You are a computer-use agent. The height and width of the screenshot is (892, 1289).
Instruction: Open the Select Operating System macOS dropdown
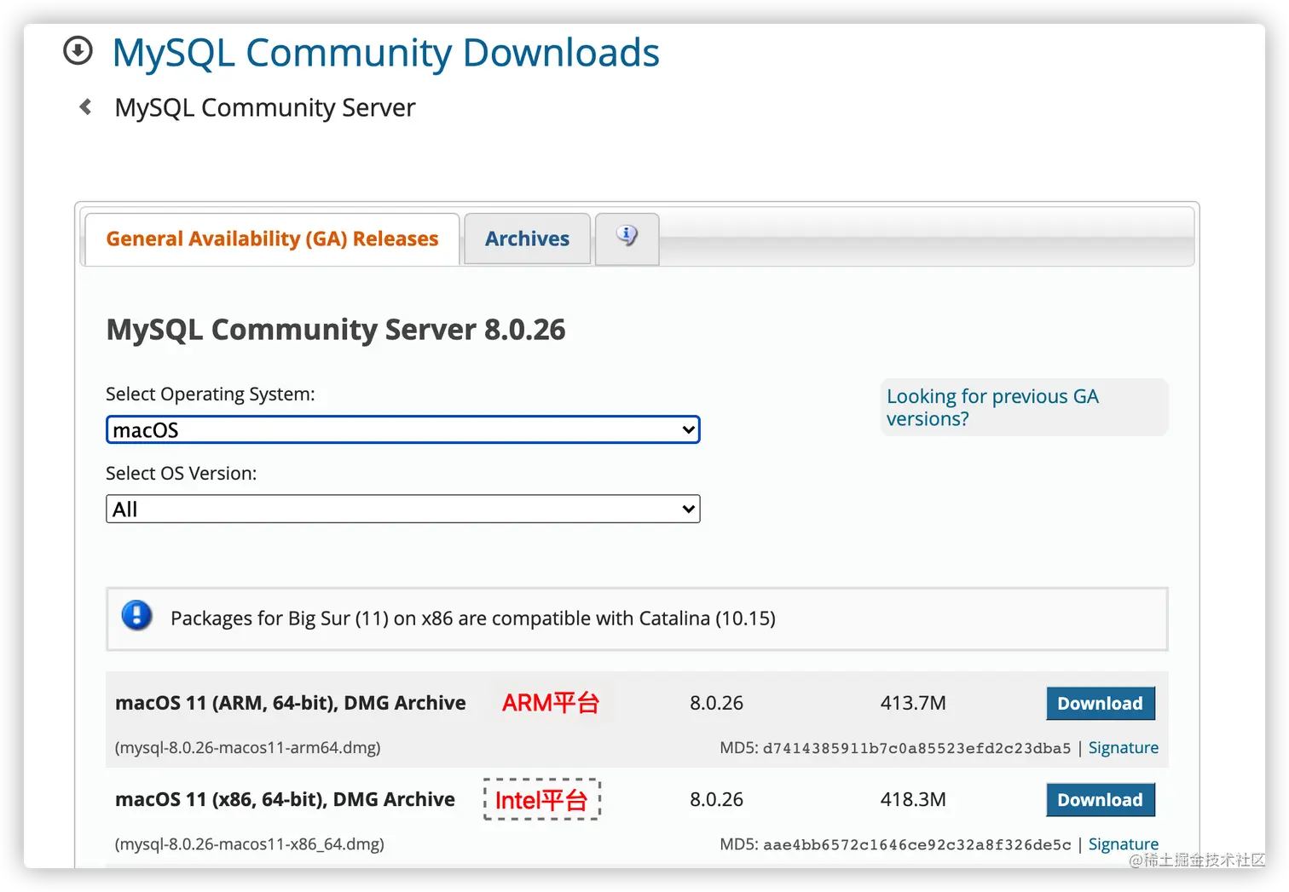coord(402,429)
